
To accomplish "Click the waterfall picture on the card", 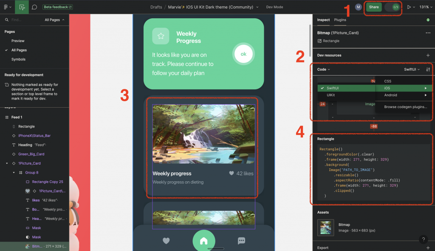I will click(x=203, y=134).
